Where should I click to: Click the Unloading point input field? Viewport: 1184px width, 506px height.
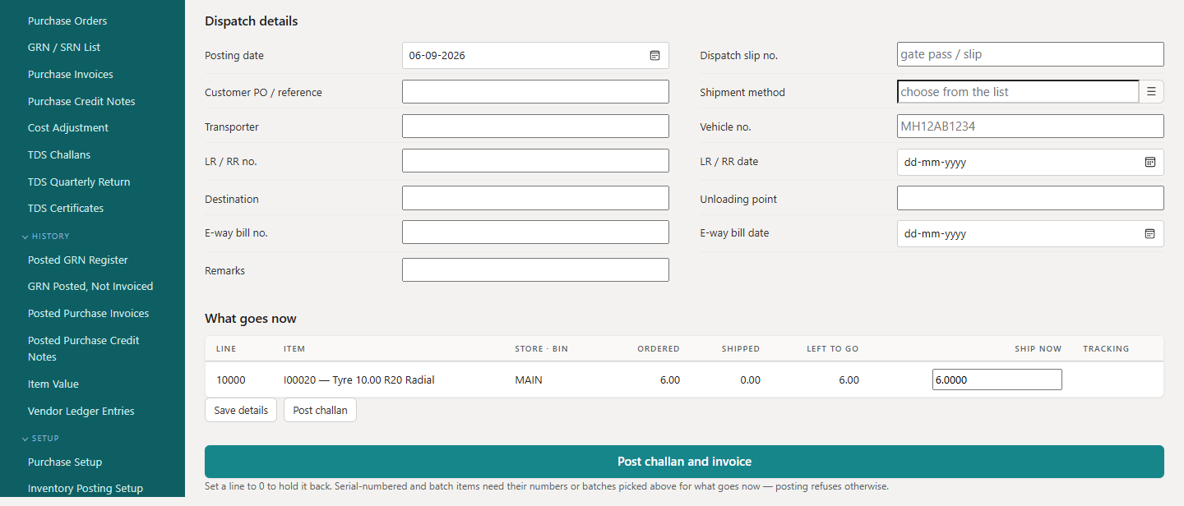(1030, 198)
